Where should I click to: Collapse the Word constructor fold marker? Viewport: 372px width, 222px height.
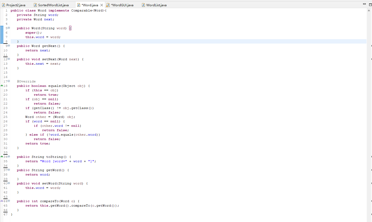[x=8, y=28]
